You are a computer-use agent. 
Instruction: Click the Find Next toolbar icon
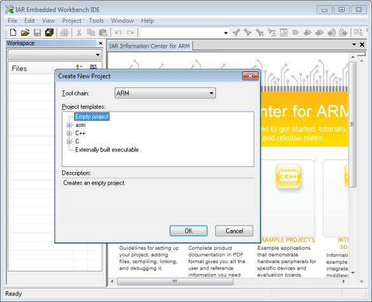[248, 32]
